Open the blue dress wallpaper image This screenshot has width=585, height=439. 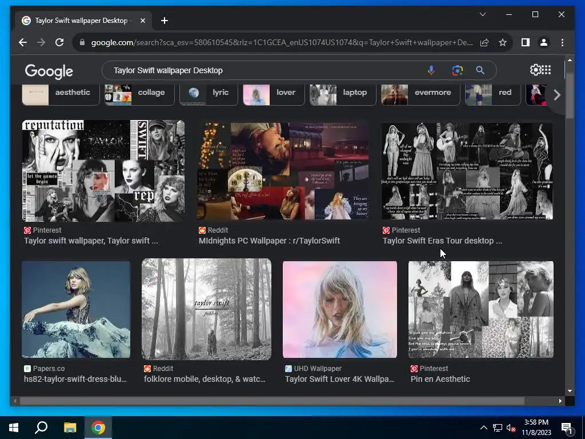click(x=76, y=309)
